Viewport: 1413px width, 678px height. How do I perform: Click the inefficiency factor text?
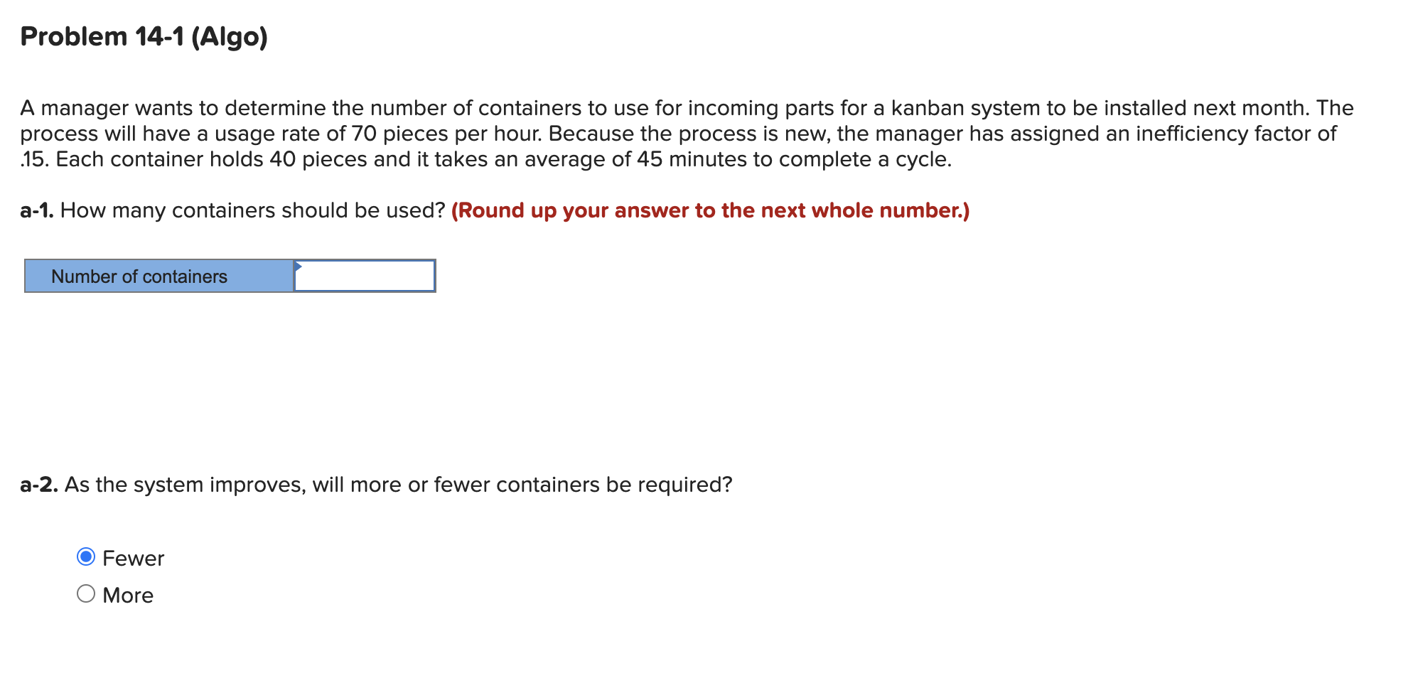pyautogui.click(x=1244, y=134)
